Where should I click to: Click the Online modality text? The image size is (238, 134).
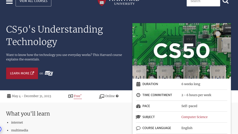110,96
